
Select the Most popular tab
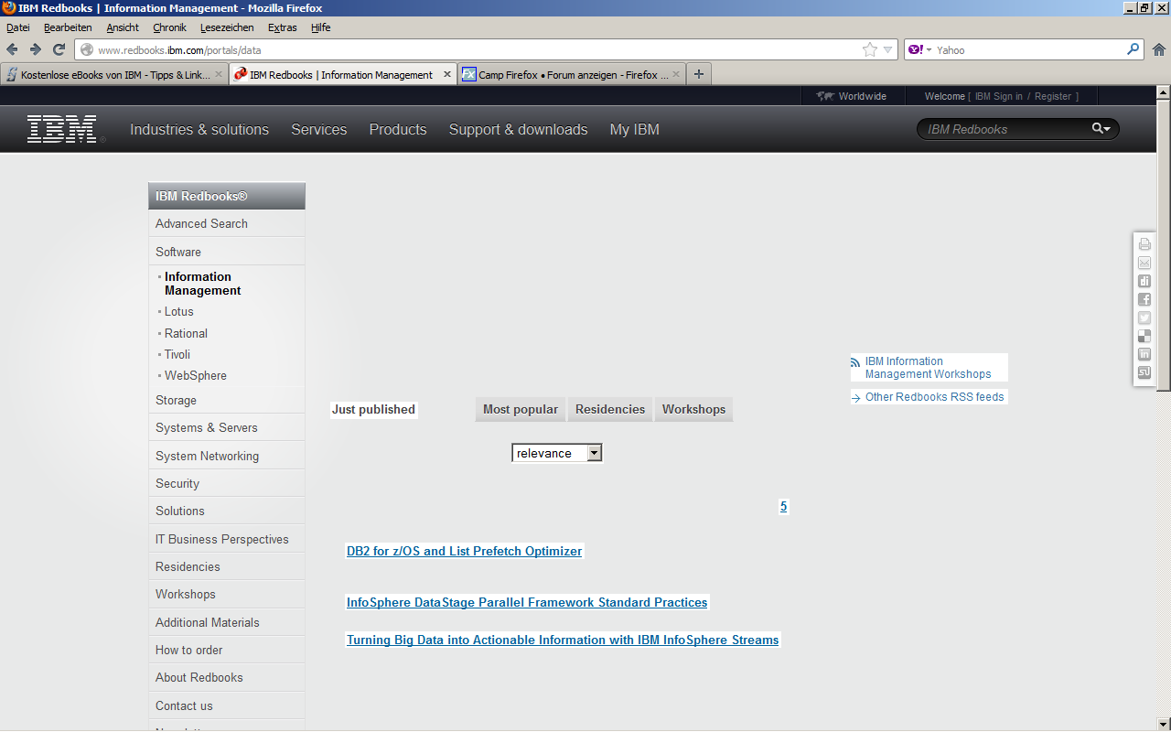click(x=521, y=410)
